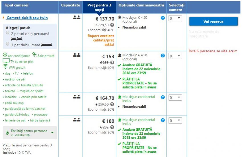Screen dimensions: 242x157
Task: Open room quantity dropdown for €153 offer
Action: pos(175,56)
